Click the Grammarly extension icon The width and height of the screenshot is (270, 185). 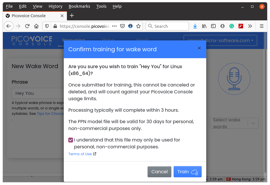point(232,26)
